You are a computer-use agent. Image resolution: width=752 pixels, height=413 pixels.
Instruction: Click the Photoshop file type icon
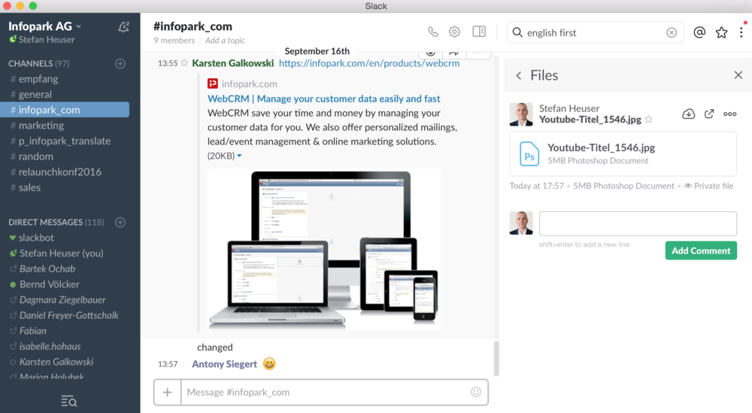pos(529,154)
